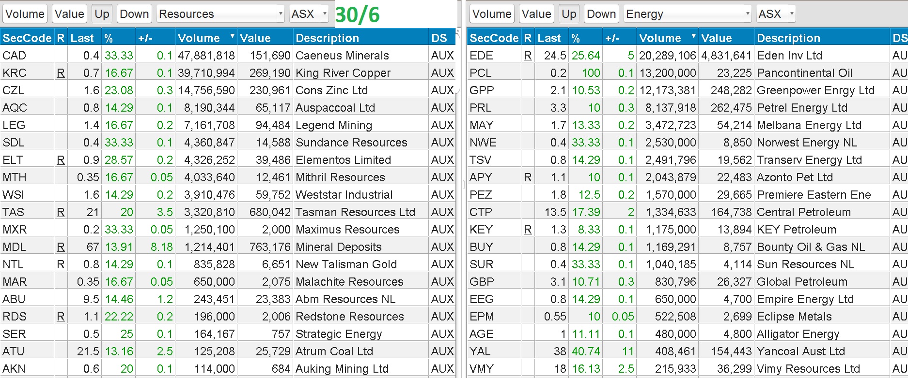908x378 pixels.
Task: Select AQC security code
Action: (15, 108)
